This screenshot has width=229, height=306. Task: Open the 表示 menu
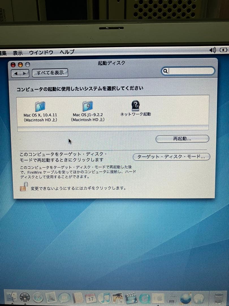point(18,53)
